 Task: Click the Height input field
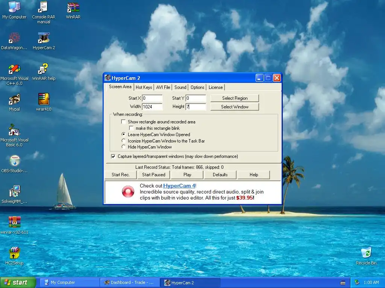pyautogui.click(x=196, y=107)
